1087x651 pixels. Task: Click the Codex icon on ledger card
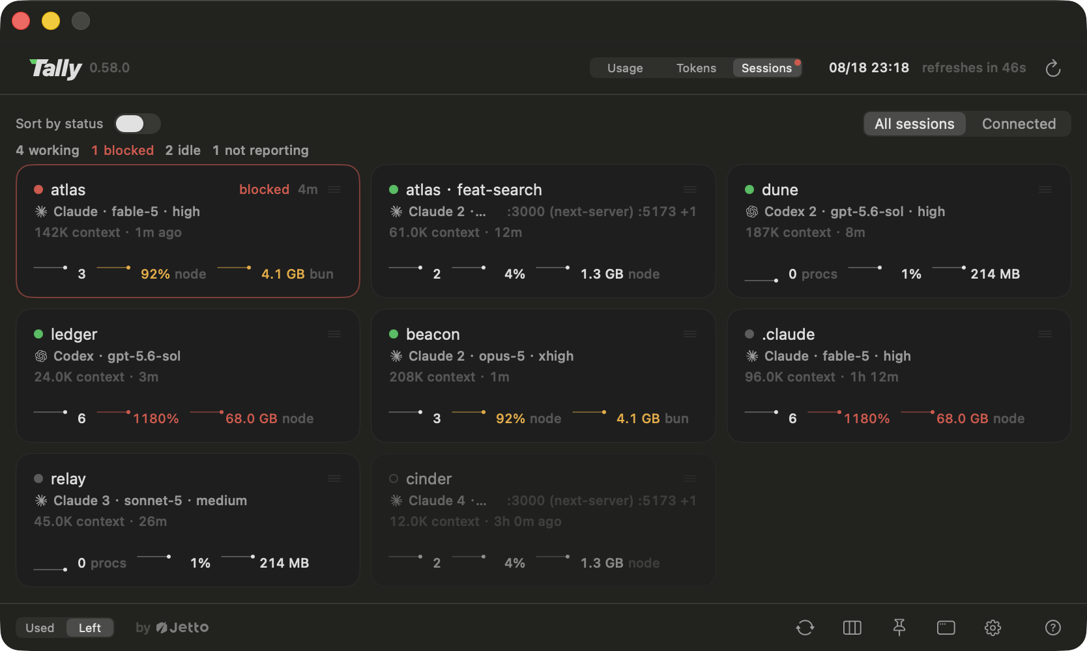pyautogui.click(x=41, y=356)
